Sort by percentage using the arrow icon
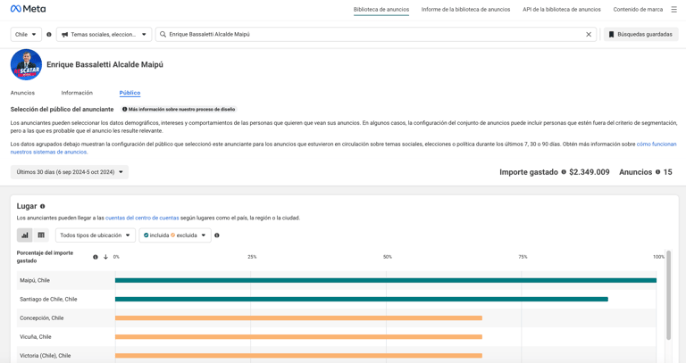This screenshot has height=363, width=686. [x=105, y=257]
